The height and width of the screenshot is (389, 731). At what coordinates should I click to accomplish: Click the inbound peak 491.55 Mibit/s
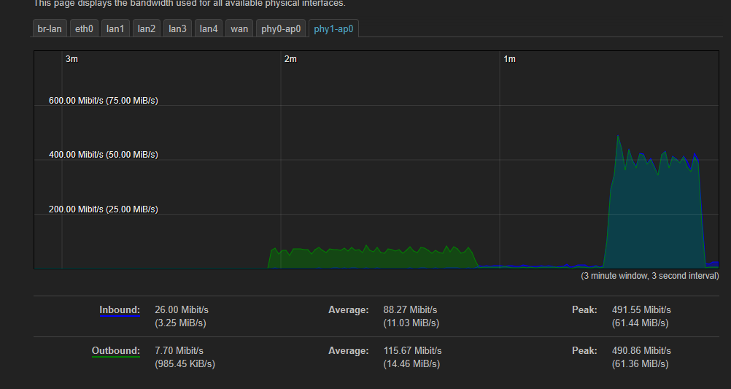click(641, 309)
